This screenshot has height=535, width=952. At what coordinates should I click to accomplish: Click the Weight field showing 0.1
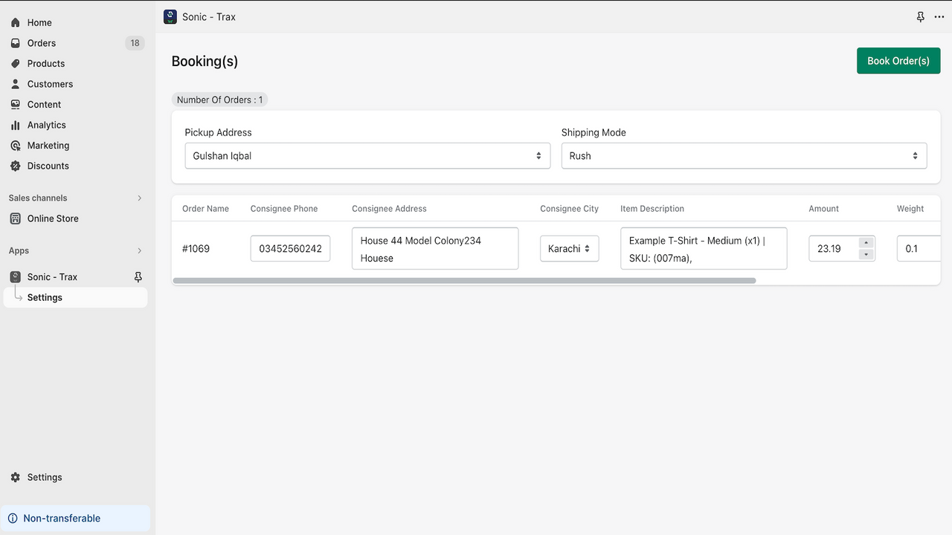(x=919, y=249)
